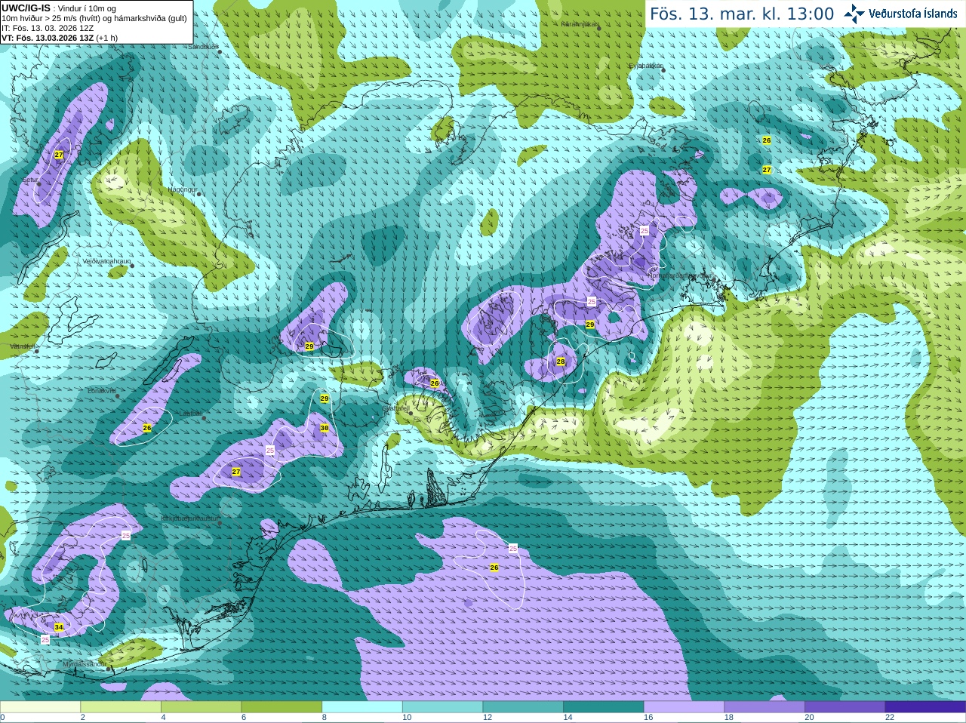Viewport: 966px width, 723px height.
Task: Click the Veðurstofa Íslands name text
Action: pyautogui.click(x=913, y=14)
